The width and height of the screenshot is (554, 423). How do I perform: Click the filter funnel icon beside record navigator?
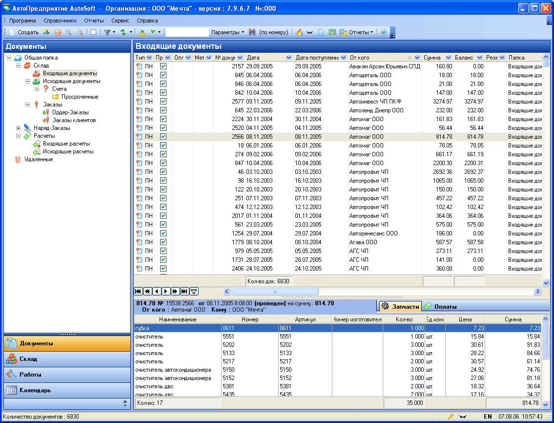pyautogui.click(x=194, y=291)
